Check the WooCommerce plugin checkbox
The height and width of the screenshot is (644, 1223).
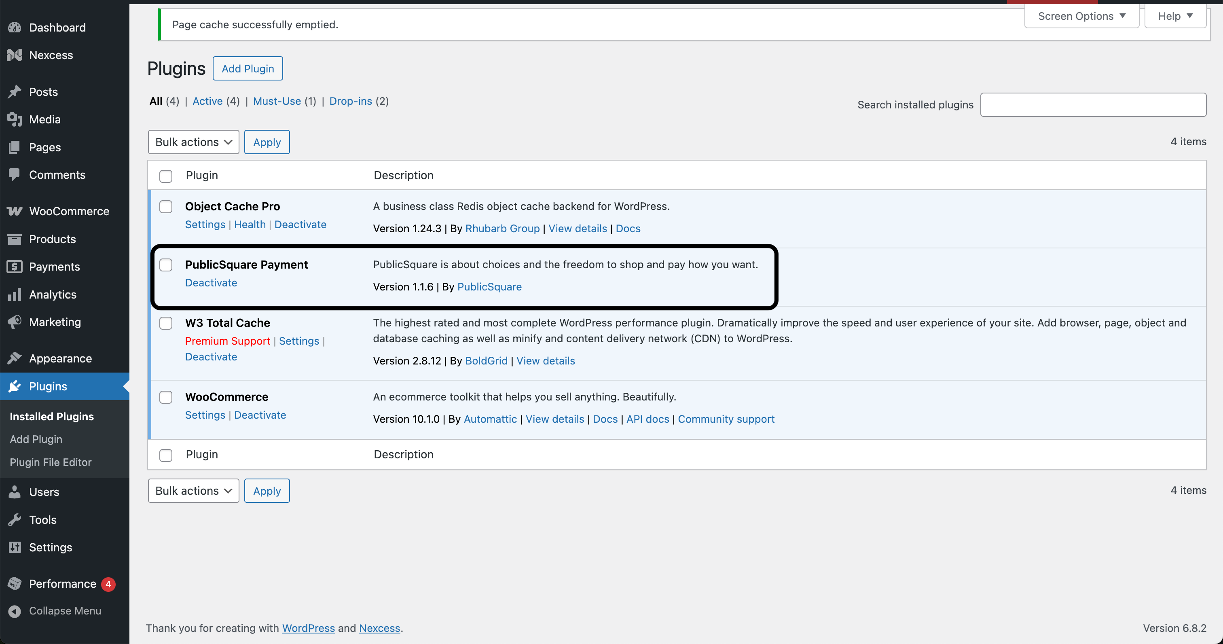tap(166, 397)
